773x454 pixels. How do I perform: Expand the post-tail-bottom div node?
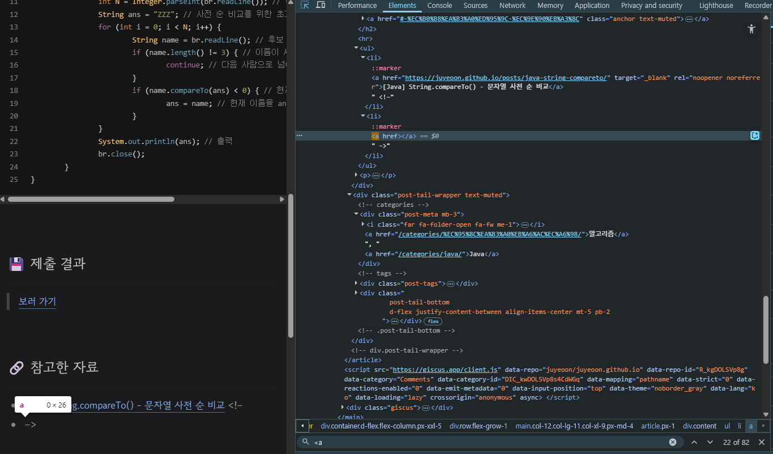356,293
